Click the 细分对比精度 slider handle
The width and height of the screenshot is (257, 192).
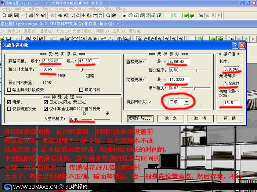pyautogui.click(x=82, y=70)
